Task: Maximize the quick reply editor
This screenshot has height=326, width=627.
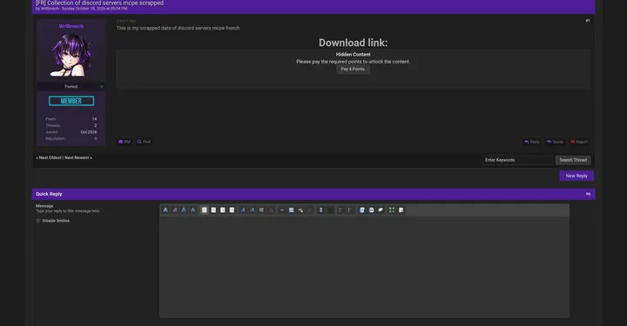Action: click(392, 210)
